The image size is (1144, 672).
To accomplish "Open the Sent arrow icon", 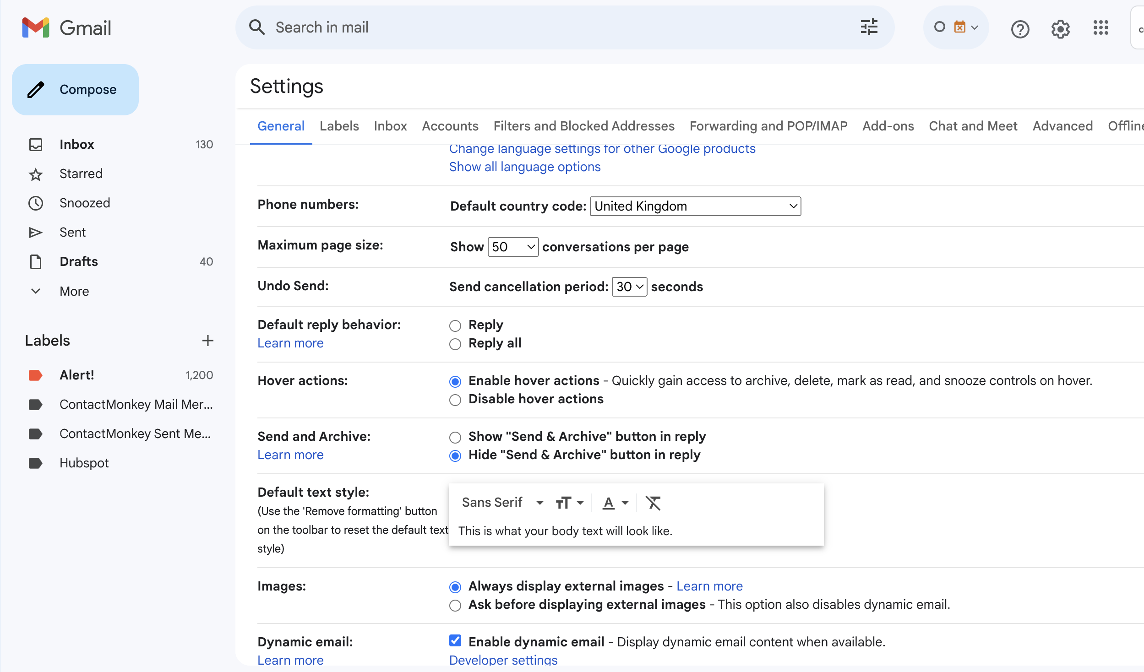I will [36, 232].
